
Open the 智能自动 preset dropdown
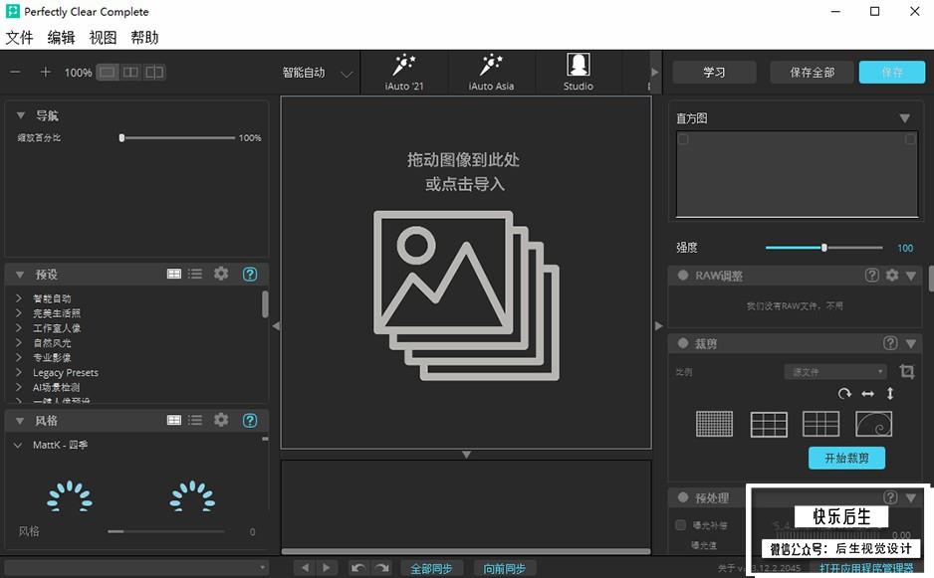[x=318, y=73]
